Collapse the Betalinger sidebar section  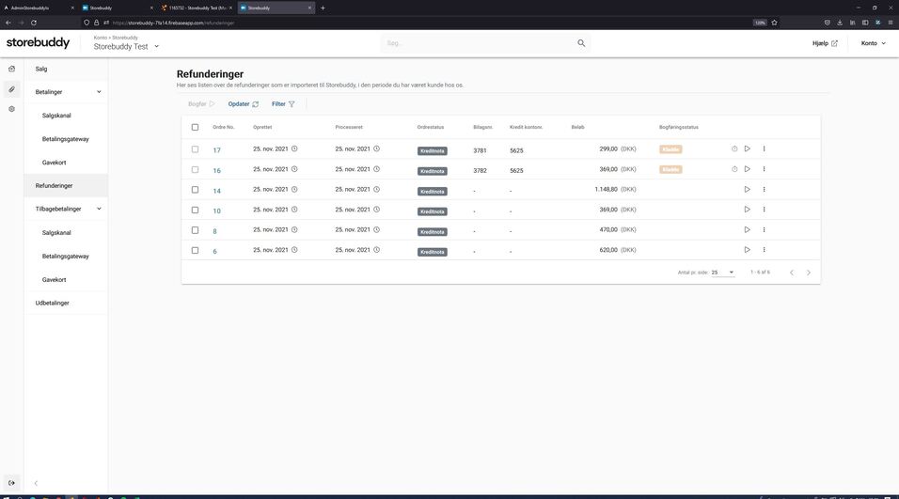[99, 92]
